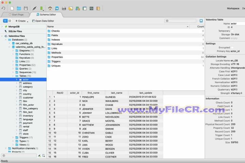The height and width of the screenshot is (163, 245).
Task: Collapse the Tables folder
Action: coord(13,76)
